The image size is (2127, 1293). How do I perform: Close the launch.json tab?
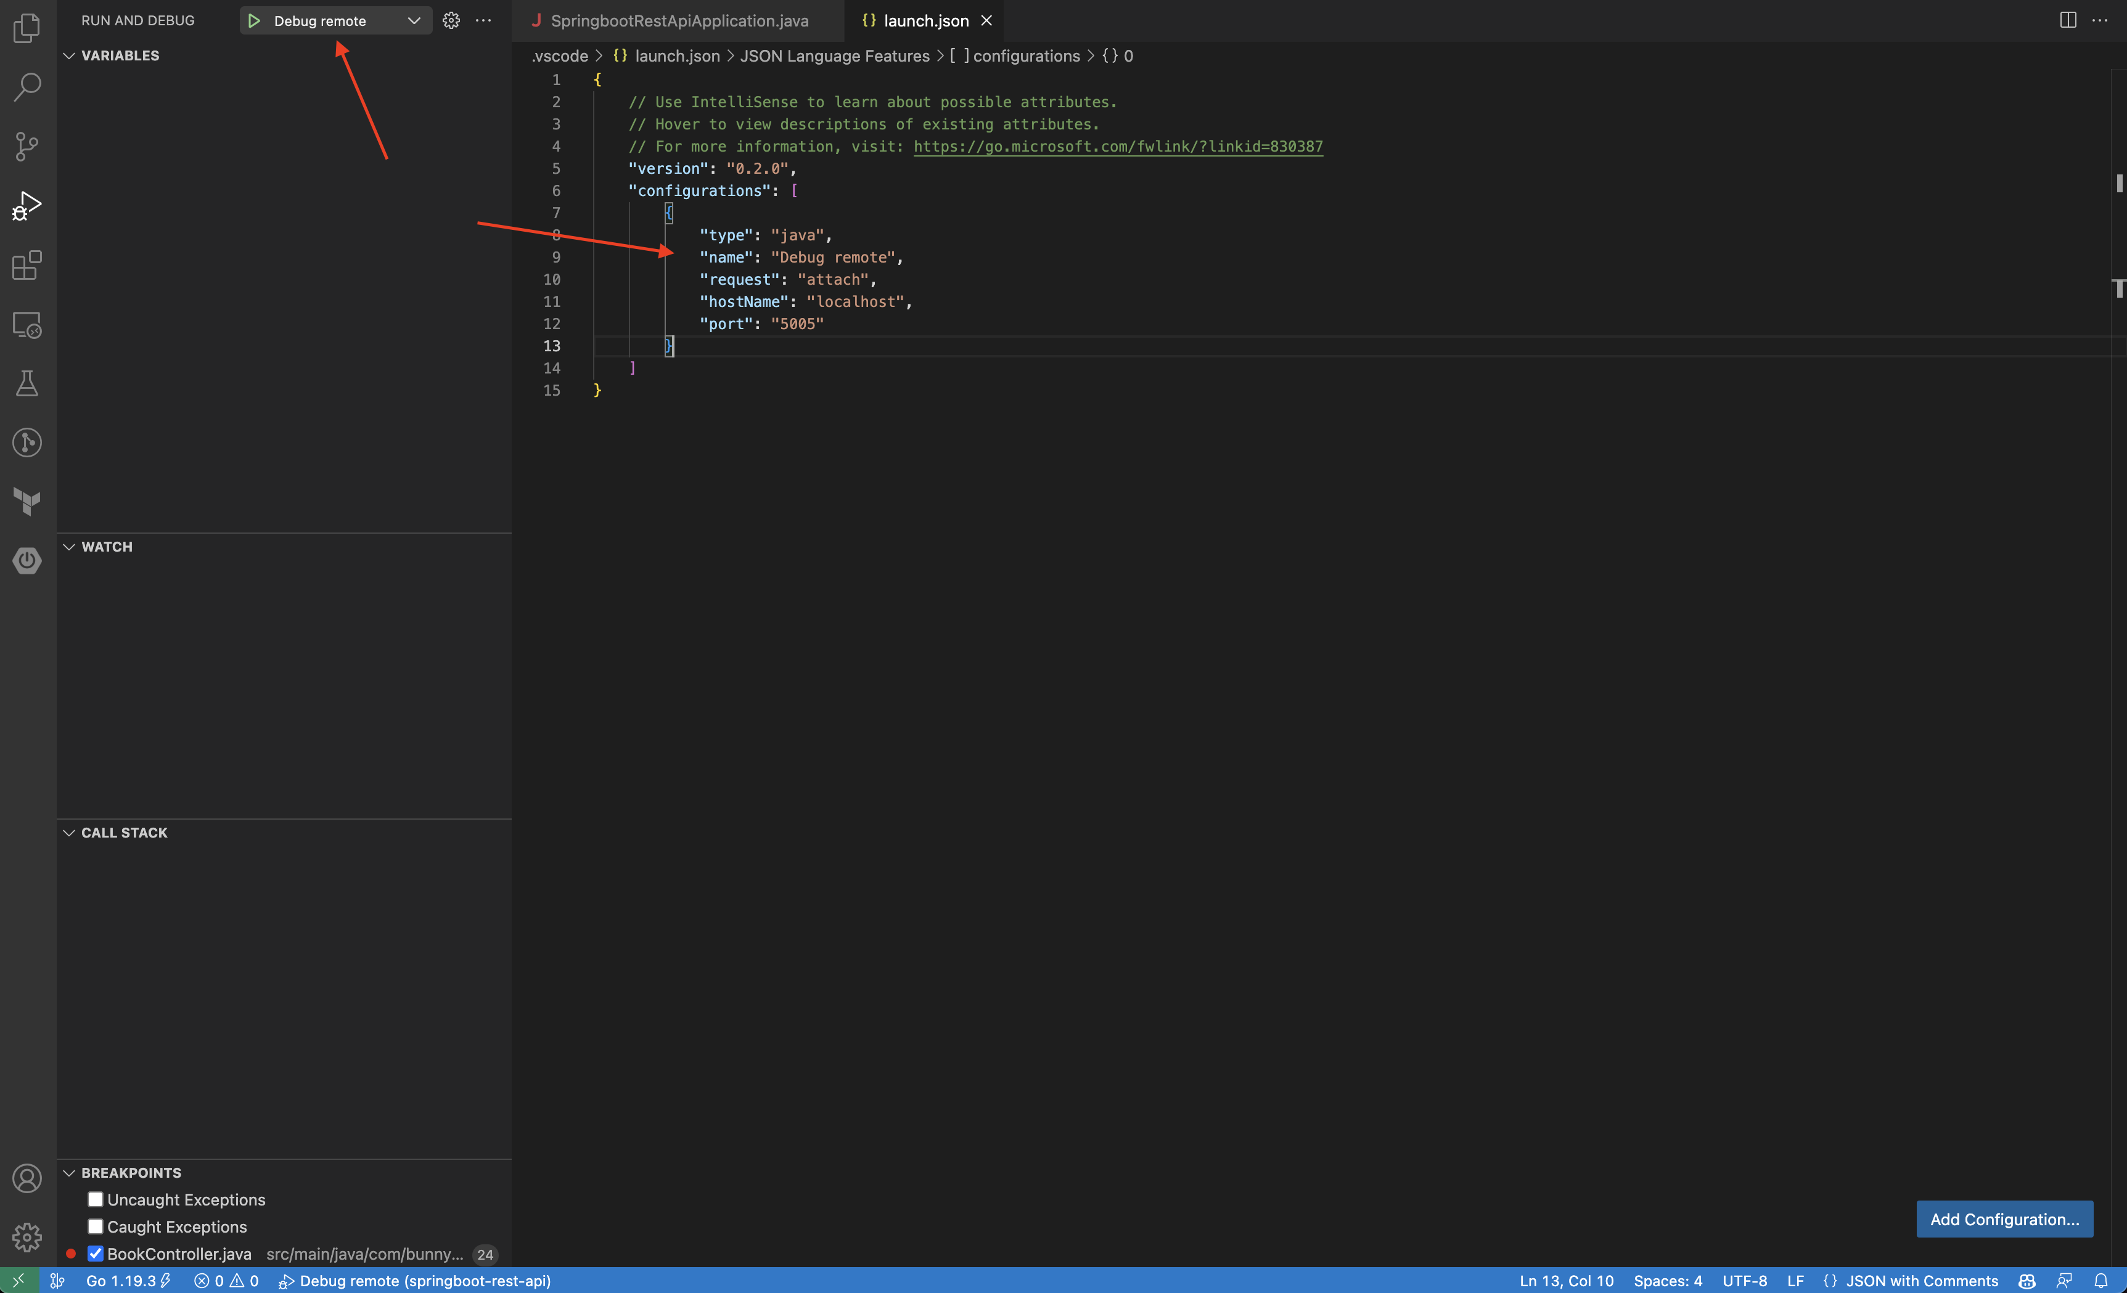(986, 20)
